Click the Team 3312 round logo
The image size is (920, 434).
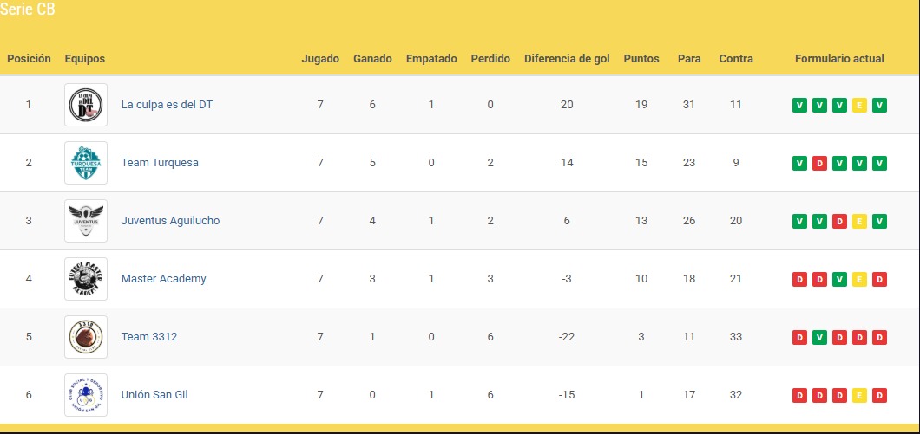tap(86, 337)
